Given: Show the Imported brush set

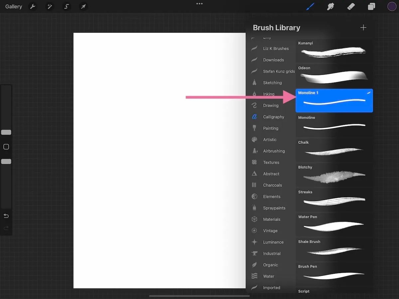Looking at the screenshot, I should 272,287.
